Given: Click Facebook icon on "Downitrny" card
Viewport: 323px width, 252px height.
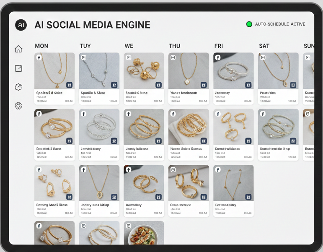Looking at the screenshot, I should pos(129,169).
